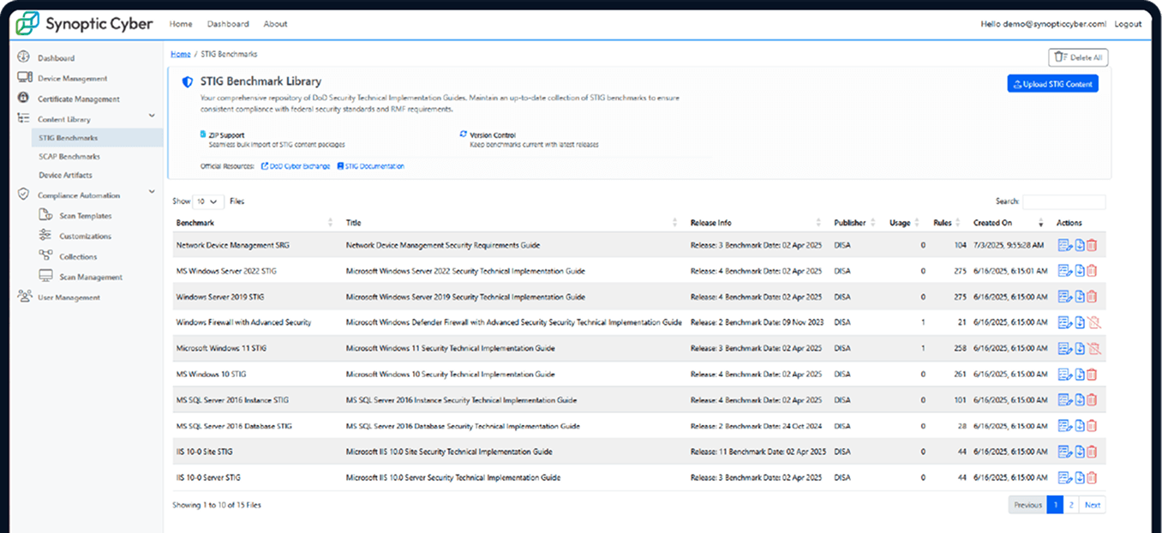Click the trash icon for MS Windows 10 STIG
The width and height of the screenshot is (1162, 533).
point(1093,374)
